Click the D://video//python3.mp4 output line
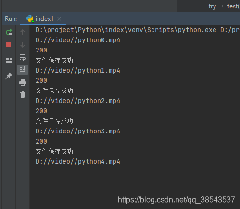Image resolution: width=240 pixels, height=209 pixels. point(78,131)
